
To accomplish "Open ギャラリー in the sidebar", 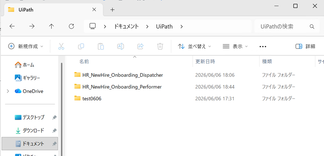I will coord(27,78).
